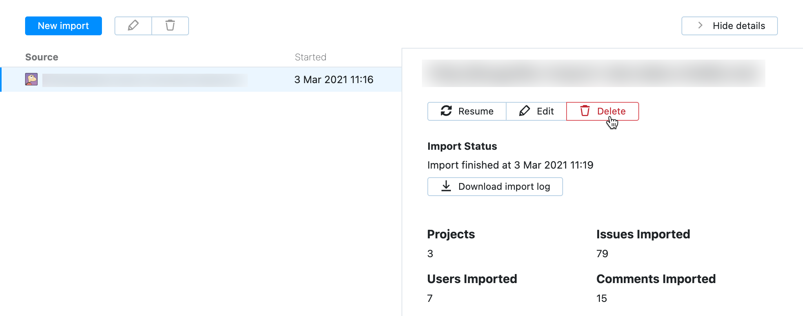Sort by the Source column header

point(42,57)
